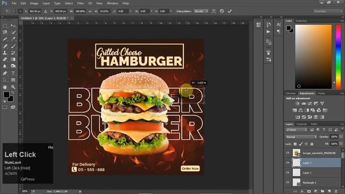
Task: Select the Brush tool
Action: pos(13,46)
